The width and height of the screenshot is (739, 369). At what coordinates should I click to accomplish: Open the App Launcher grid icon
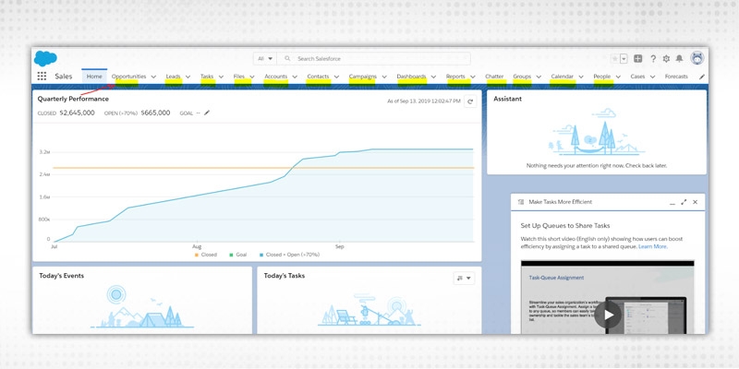(x=42, y=77)
